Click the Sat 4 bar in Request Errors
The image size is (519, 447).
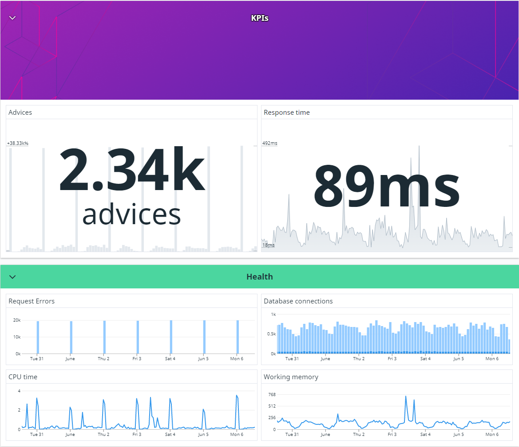point(171,337)
